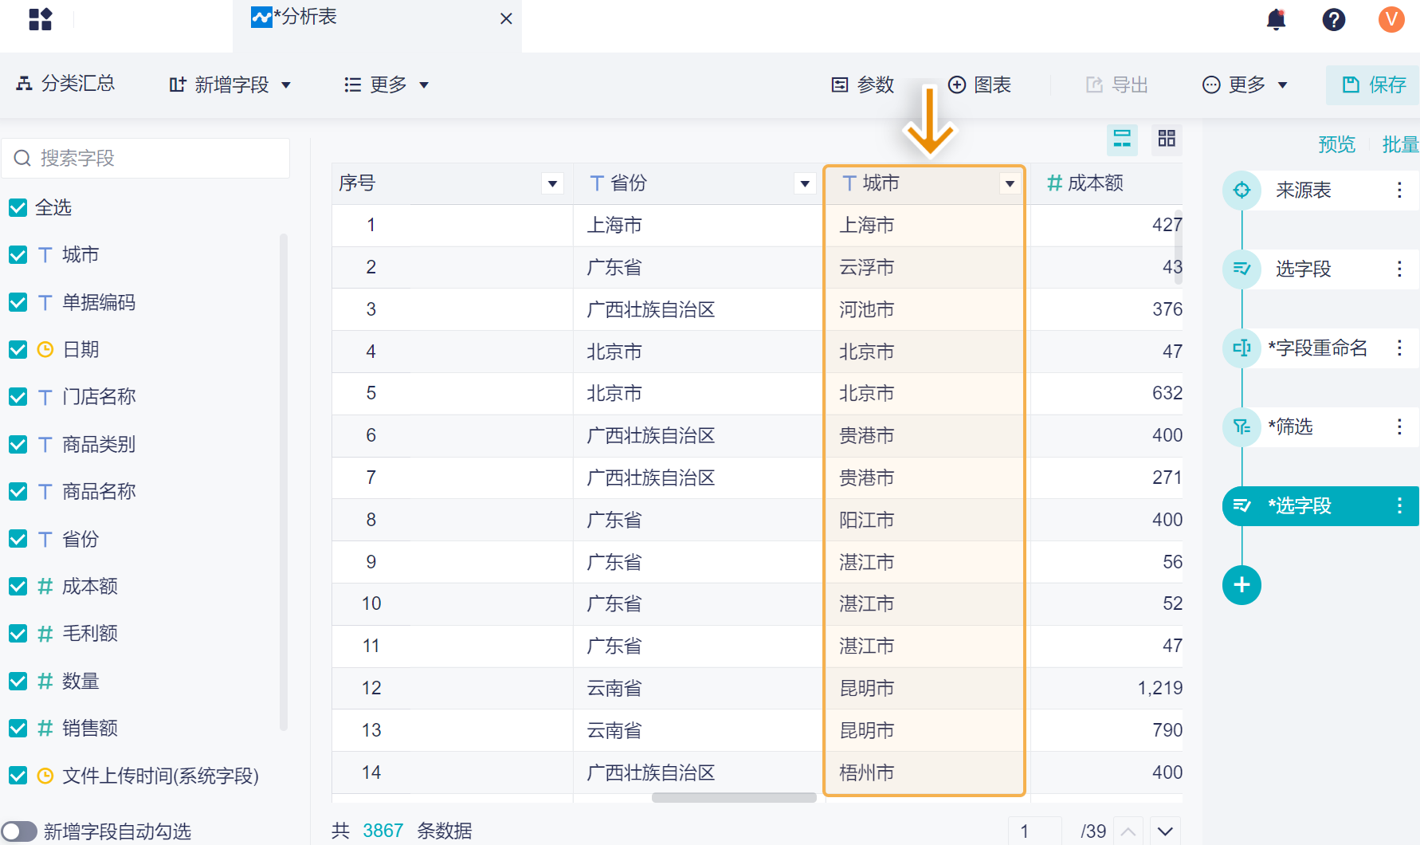
Task: Toggle 新增字段自动勾选 switch
Action: click(x=19, y=831)
